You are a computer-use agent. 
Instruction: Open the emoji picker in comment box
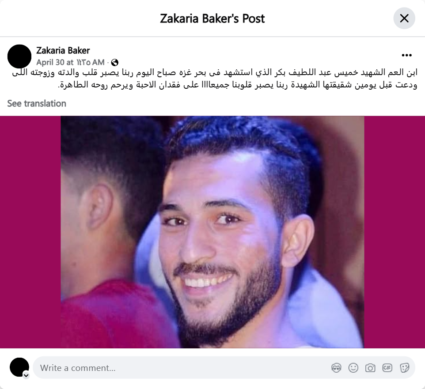coord(353,368)
